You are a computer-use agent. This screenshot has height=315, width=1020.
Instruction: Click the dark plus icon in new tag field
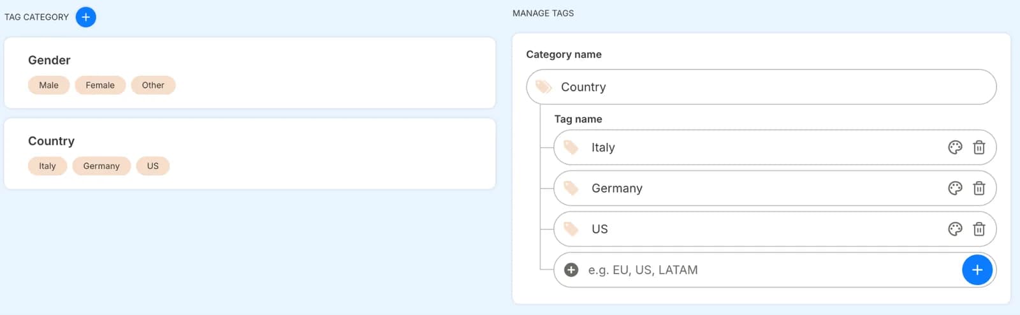(x=571, y=270)
